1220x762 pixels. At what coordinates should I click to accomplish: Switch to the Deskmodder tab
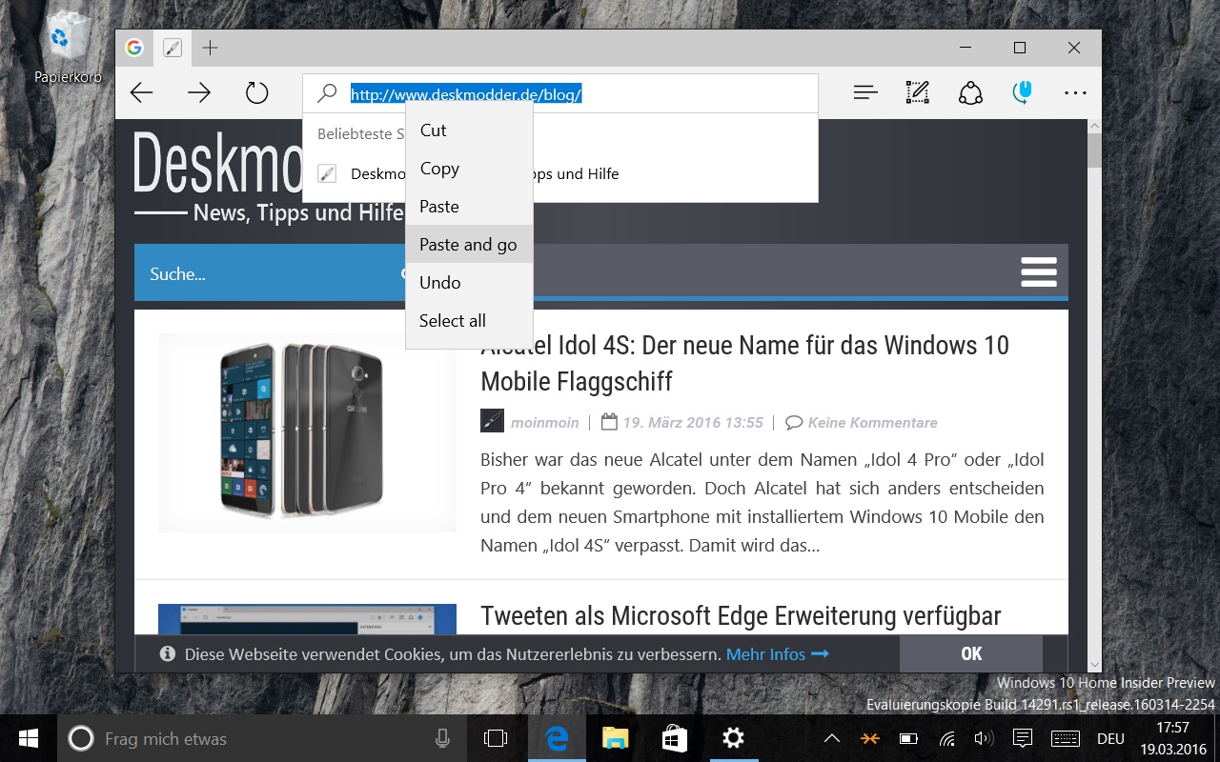pyautogui.click(x=172, y=48)
